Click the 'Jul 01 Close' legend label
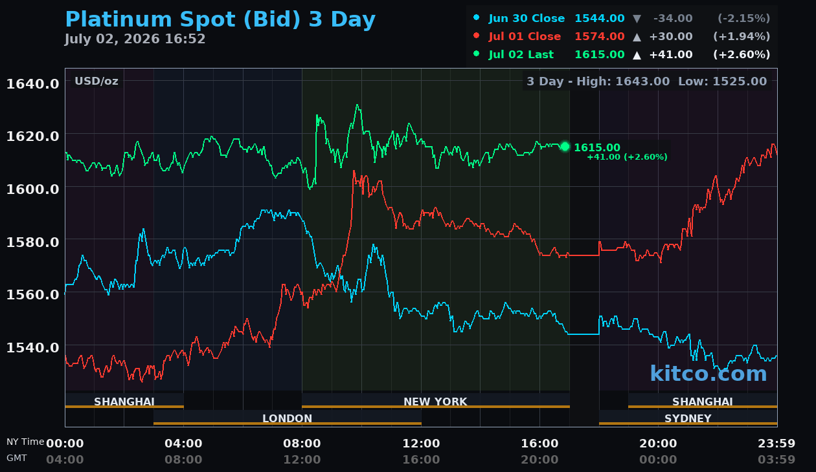 (525, 37)
